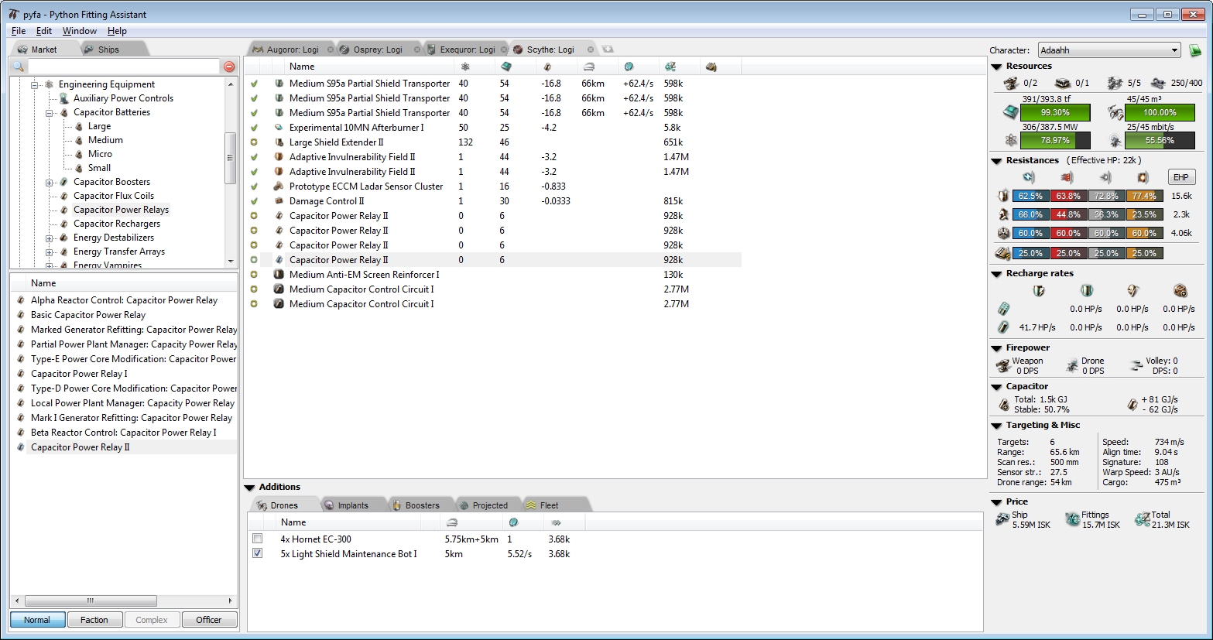Viewport: 1213px width, 640px height.
Task: Click the Medium Anti-EM Screen Reinforcer I icon
Action: tap(279, 275)
